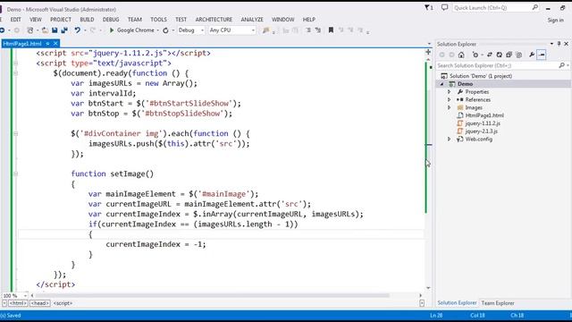Click the Save All toolbar icon
The height and width of the screenshot is (322, 572).
[x=64, y=30]
